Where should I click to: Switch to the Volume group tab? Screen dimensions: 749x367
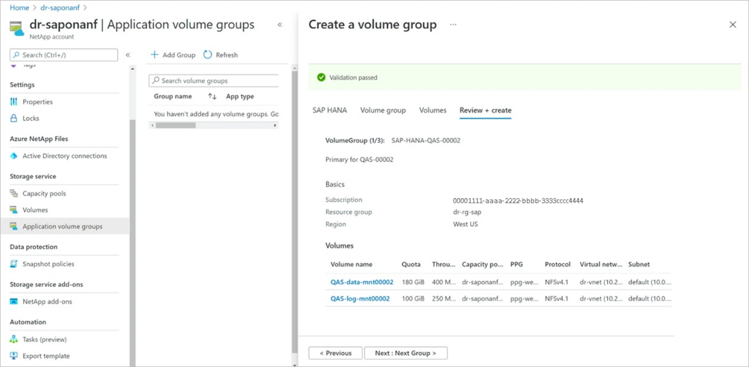click(x=383, y=110)
